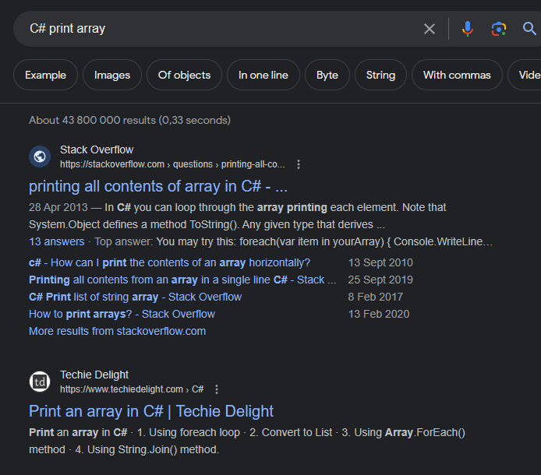Click the 'About 43 800 000 results' text
This screenshot has height=475, width=541.
click(129, 120)
